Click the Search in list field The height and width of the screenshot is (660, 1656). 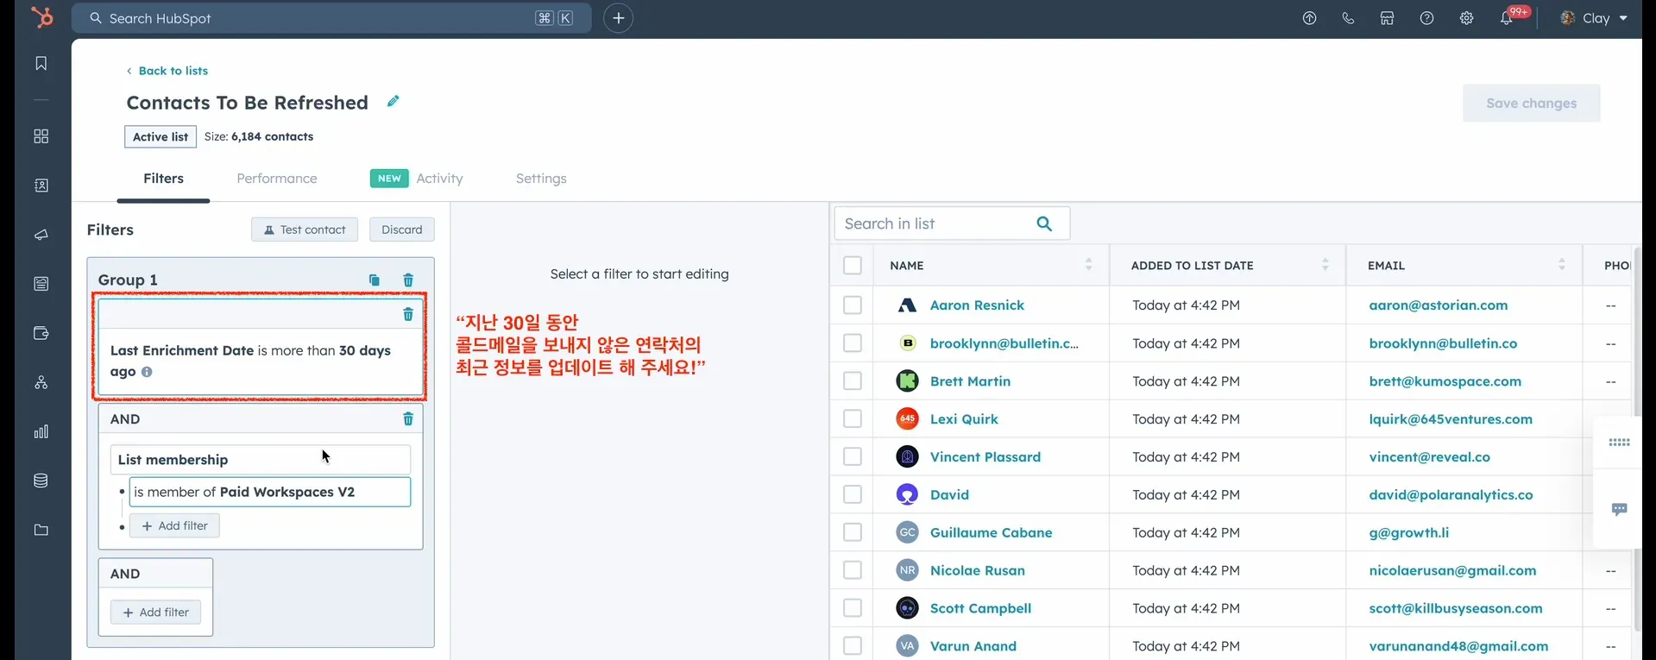[x=936, y=224]
